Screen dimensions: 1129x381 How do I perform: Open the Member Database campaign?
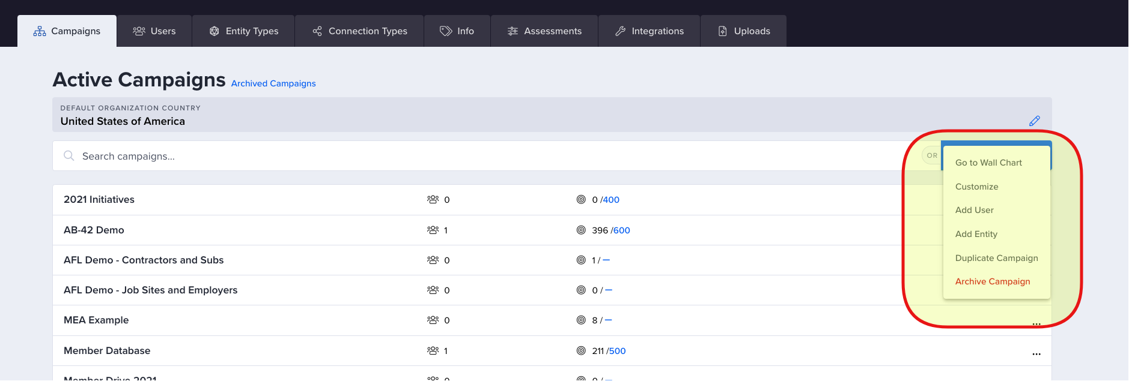[x=107, y=350]
